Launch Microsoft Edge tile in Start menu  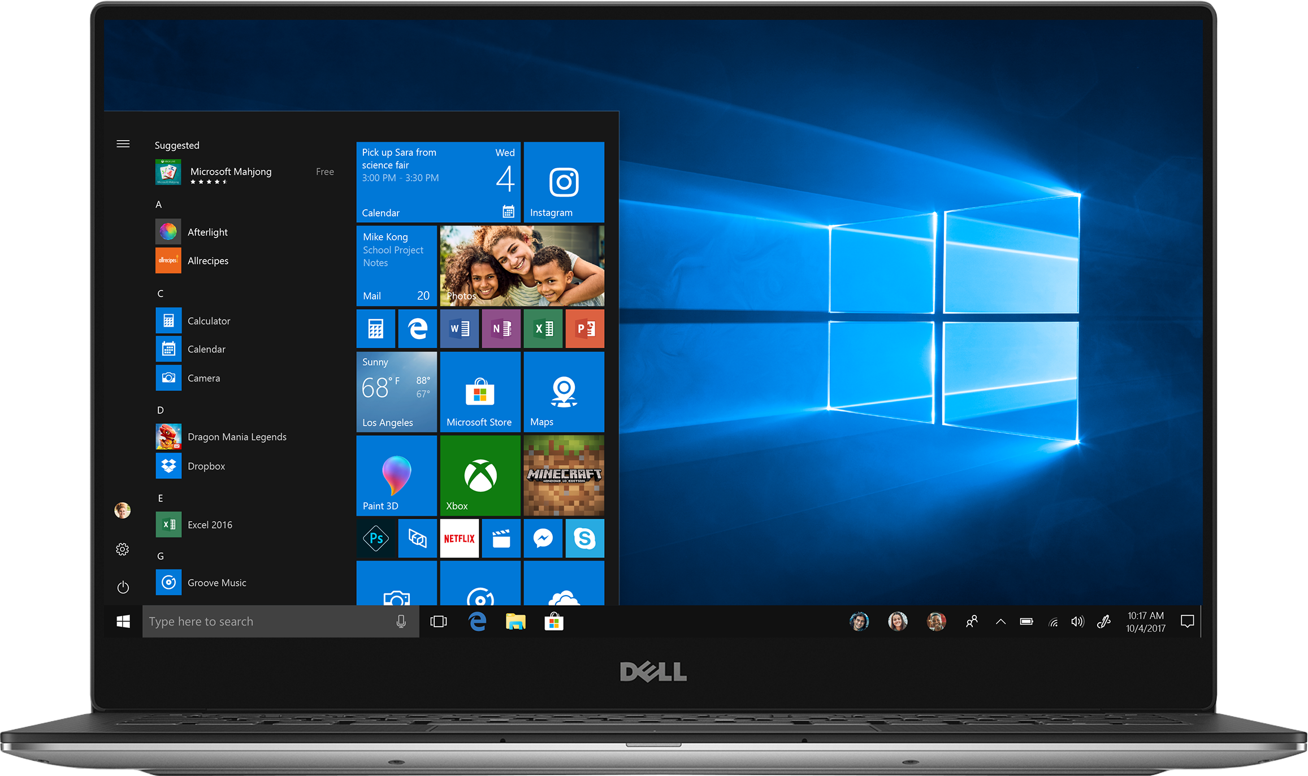[x=417, y=328]
